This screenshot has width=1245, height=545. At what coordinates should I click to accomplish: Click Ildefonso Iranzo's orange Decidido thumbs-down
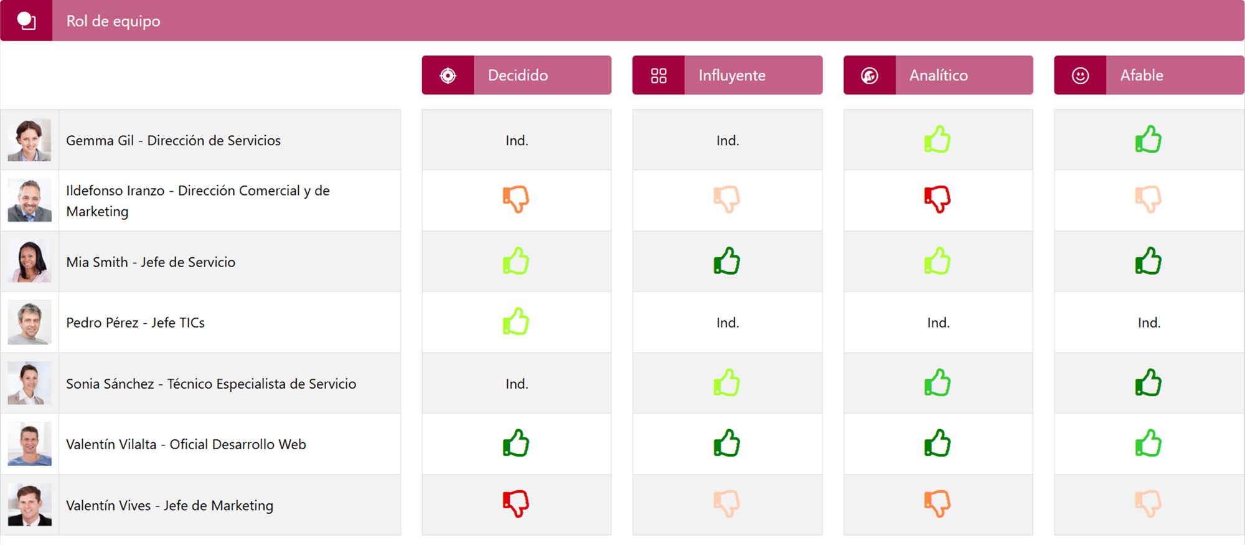[516, 199]
